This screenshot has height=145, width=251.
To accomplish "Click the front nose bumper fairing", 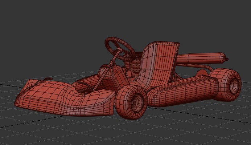I will 64,98.
